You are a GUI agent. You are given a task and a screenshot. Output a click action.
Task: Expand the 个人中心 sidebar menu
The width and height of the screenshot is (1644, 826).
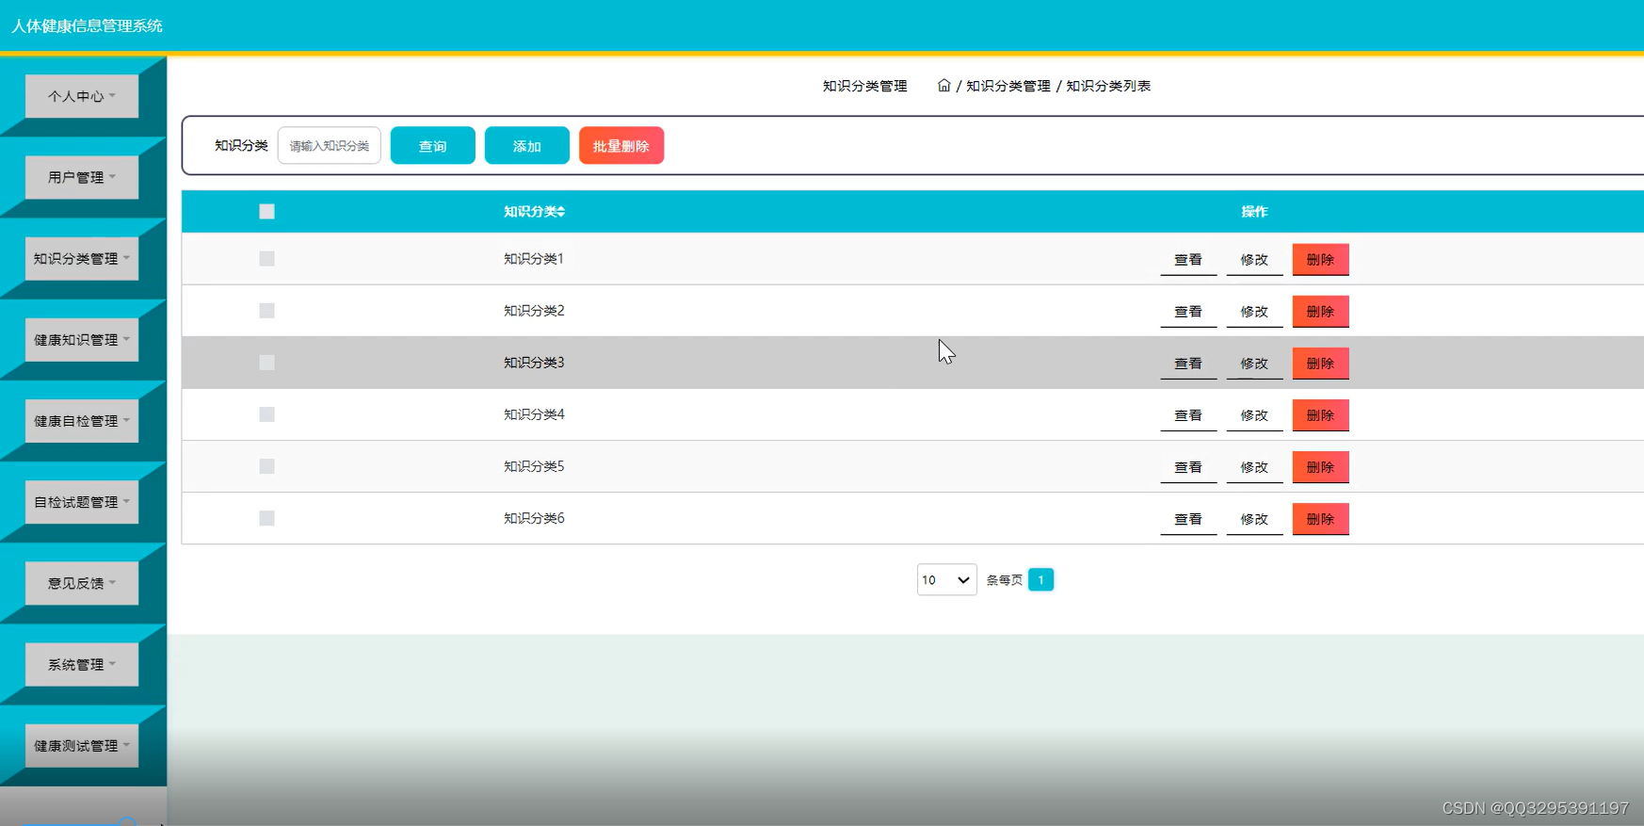pyautogui.click(x=82, y=96)
